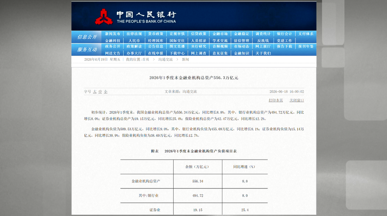Click the 关闭窗口 link

297,100
